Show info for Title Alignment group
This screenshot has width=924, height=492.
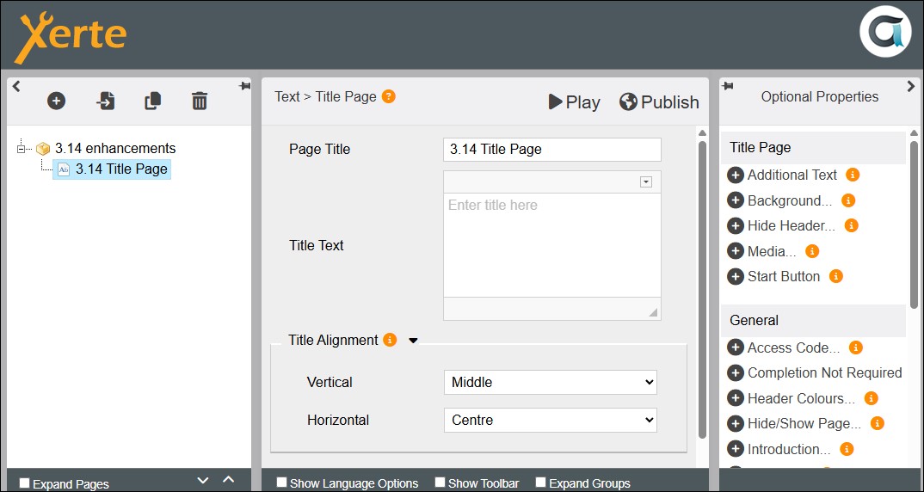point(390,340)
